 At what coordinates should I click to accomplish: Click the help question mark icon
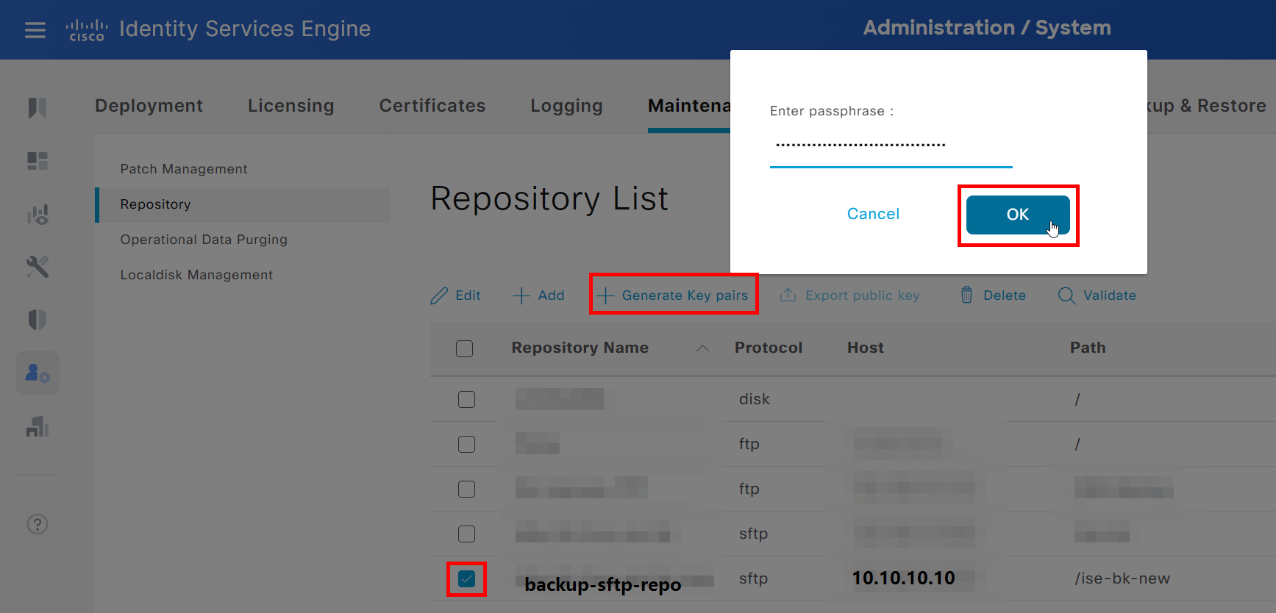[x=38, y=524]
